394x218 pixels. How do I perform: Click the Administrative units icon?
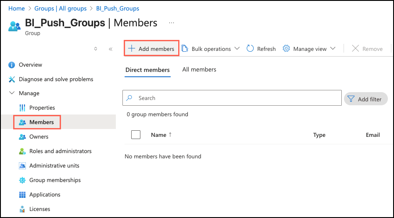coord(22,166)
